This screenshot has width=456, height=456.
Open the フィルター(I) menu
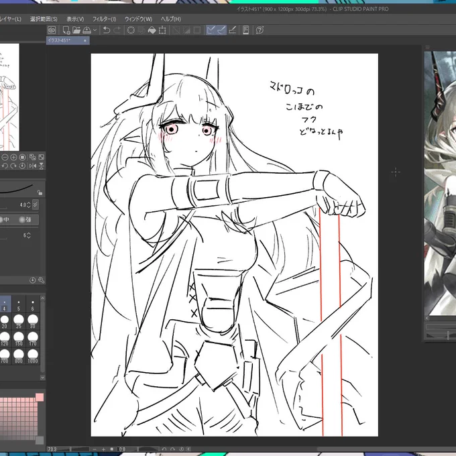[x=104, y=19]
